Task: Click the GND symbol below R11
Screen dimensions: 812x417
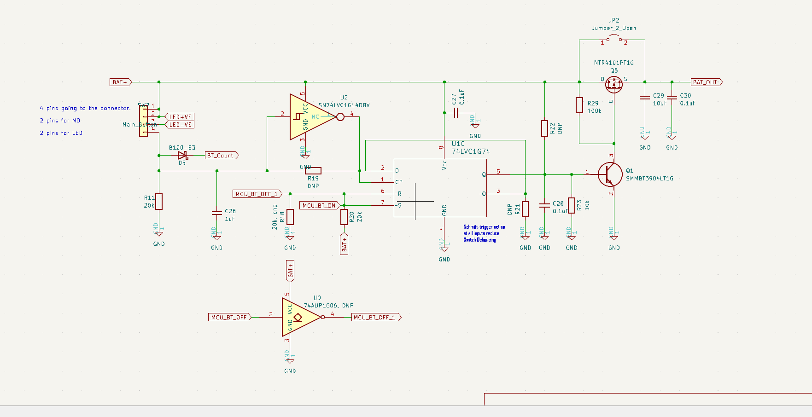Action: 159,234
